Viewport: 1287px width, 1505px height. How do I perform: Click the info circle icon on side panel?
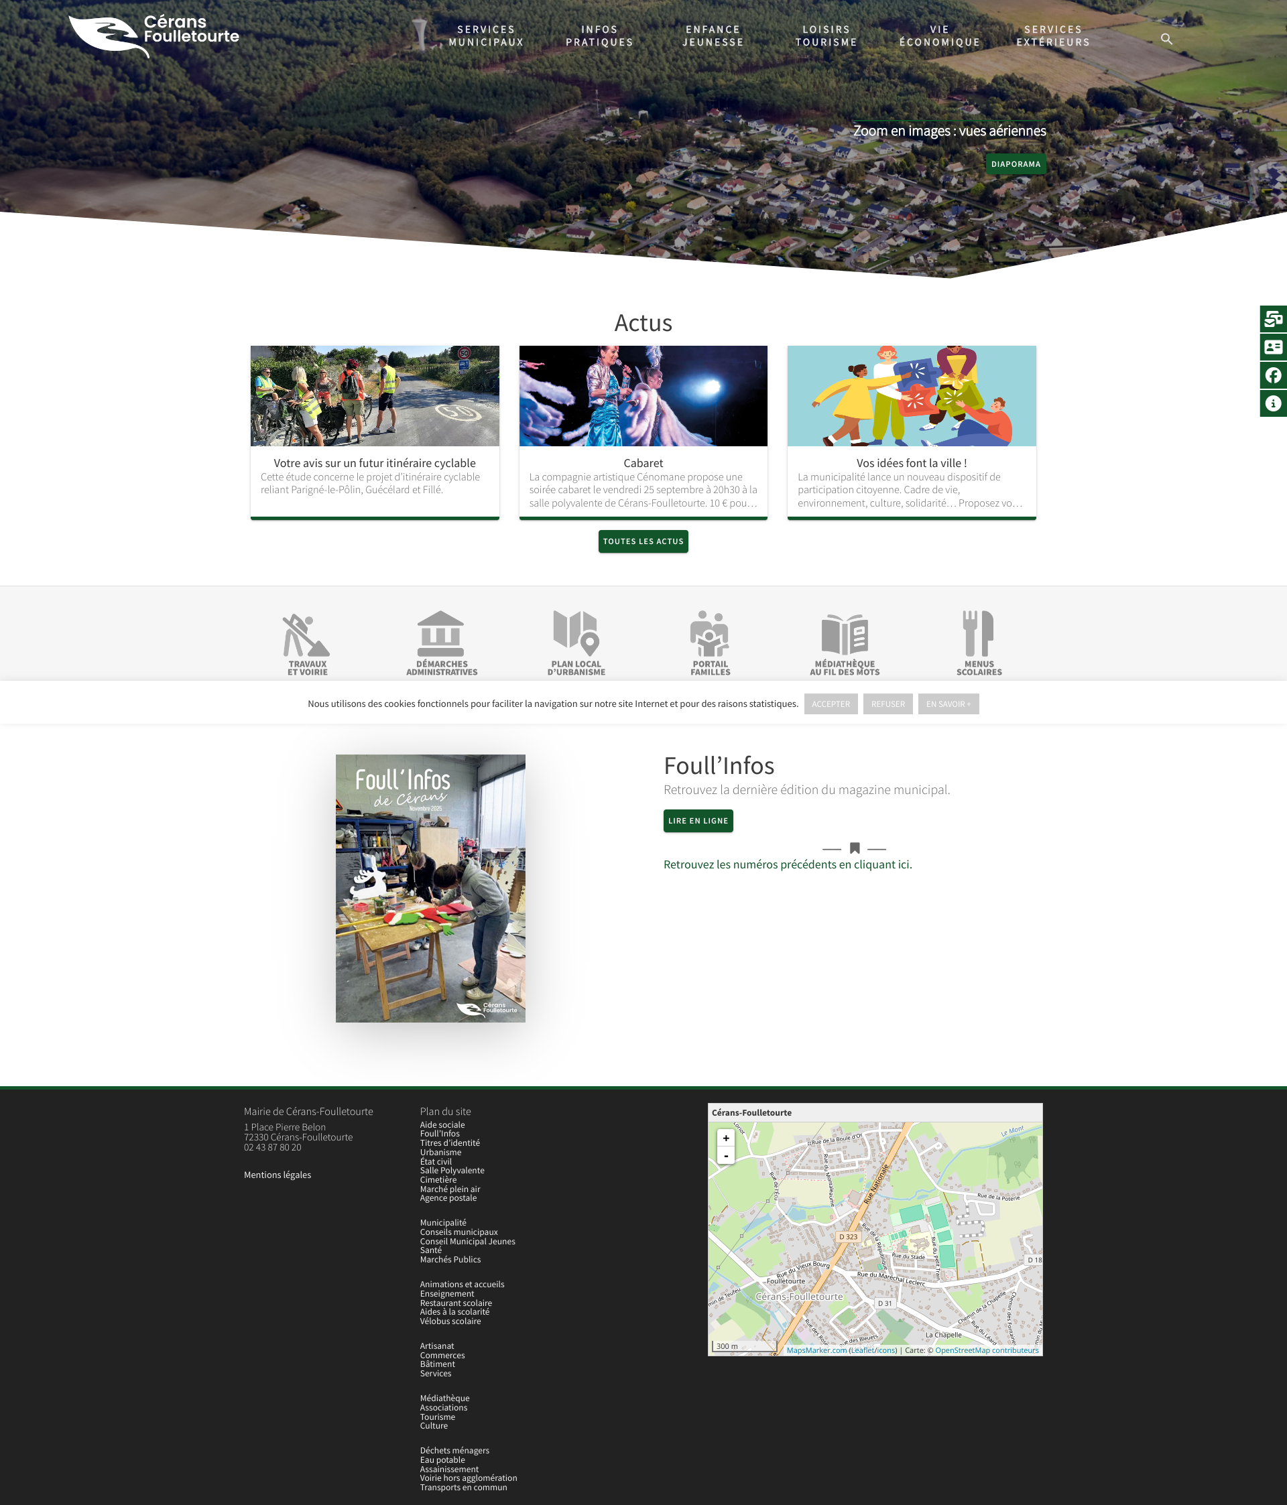1273,404
